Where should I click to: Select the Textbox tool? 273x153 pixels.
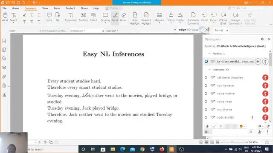coord(84,17)
